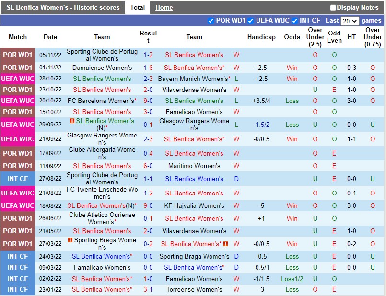
Task: Click date 26/06/22 in the table
Action: (50, 218)
